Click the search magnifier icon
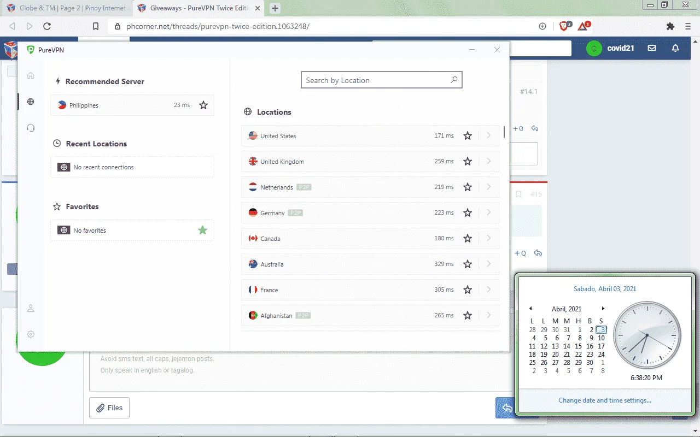 coord(454,80)
